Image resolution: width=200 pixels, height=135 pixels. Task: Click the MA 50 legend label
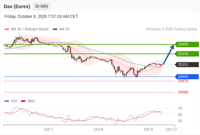(64, 29)
